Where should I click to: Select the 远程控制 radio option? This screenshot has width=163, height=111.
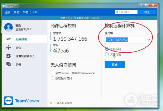coord(107,49)
